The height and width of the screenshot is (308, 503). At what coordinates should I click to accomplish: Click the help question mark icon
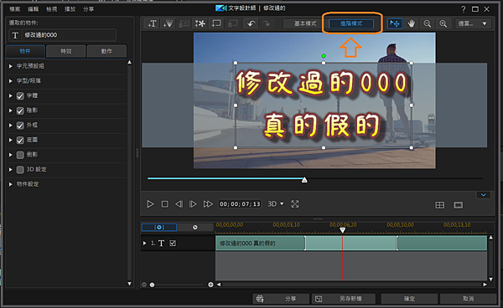point(464,9)
